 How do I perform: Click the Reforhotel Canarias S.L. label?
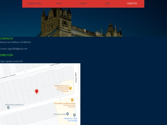(15, 105)
